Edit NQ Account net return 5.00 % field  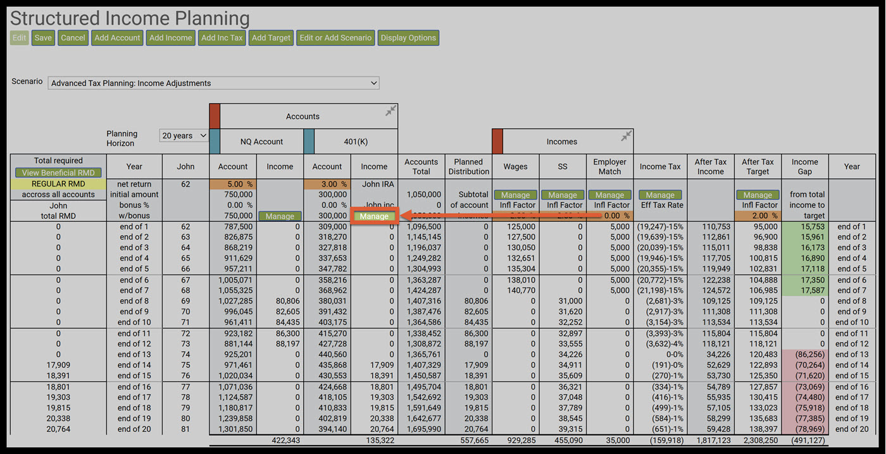(233, 184)
